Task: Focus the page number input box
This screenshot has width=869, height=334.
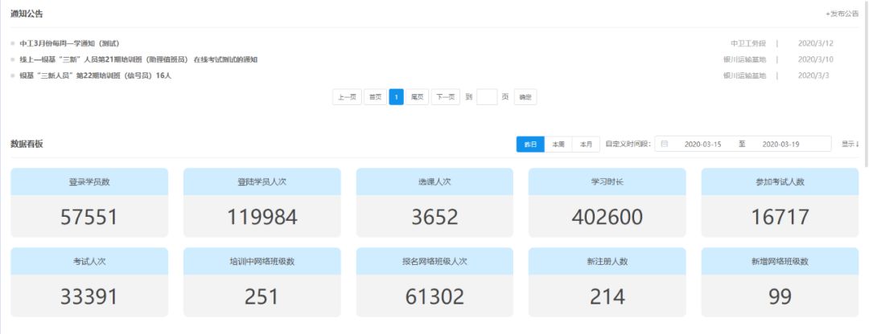Action: pos(487,97)
